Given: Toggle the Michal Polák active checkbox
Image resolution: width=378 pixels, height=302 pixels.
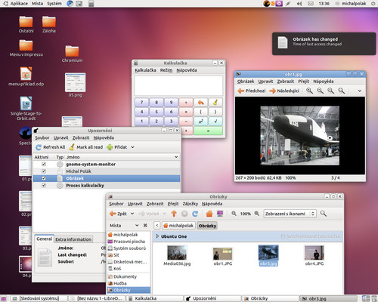Looking at the screenshot, I should [44, 171].
